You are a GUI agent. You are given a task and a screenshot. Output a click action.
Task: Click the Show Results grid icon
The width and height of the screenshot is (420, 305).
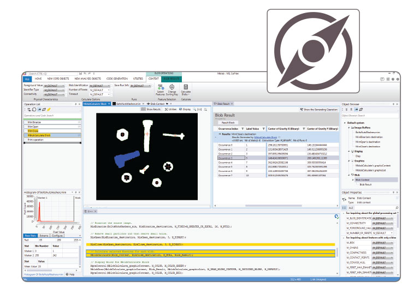click(143, 110)
